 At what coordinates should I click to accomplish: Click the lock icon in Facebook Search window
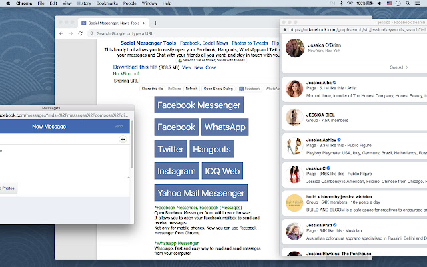285,29
